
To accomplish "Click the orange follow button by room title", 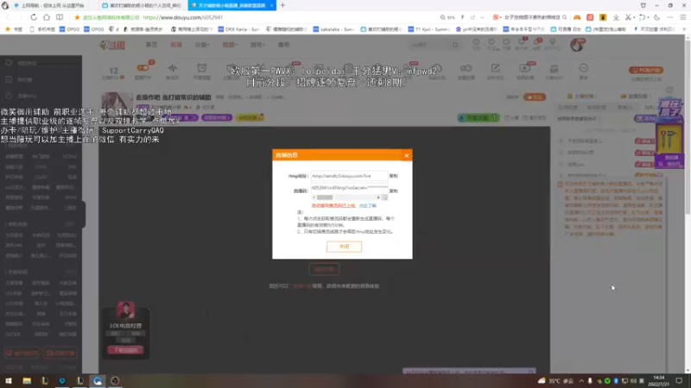I will (535, 97).
